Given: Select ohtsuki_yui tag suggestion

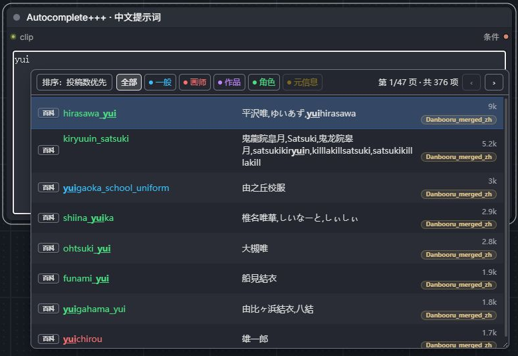Looking at the screenshot, I should (87, 248).
